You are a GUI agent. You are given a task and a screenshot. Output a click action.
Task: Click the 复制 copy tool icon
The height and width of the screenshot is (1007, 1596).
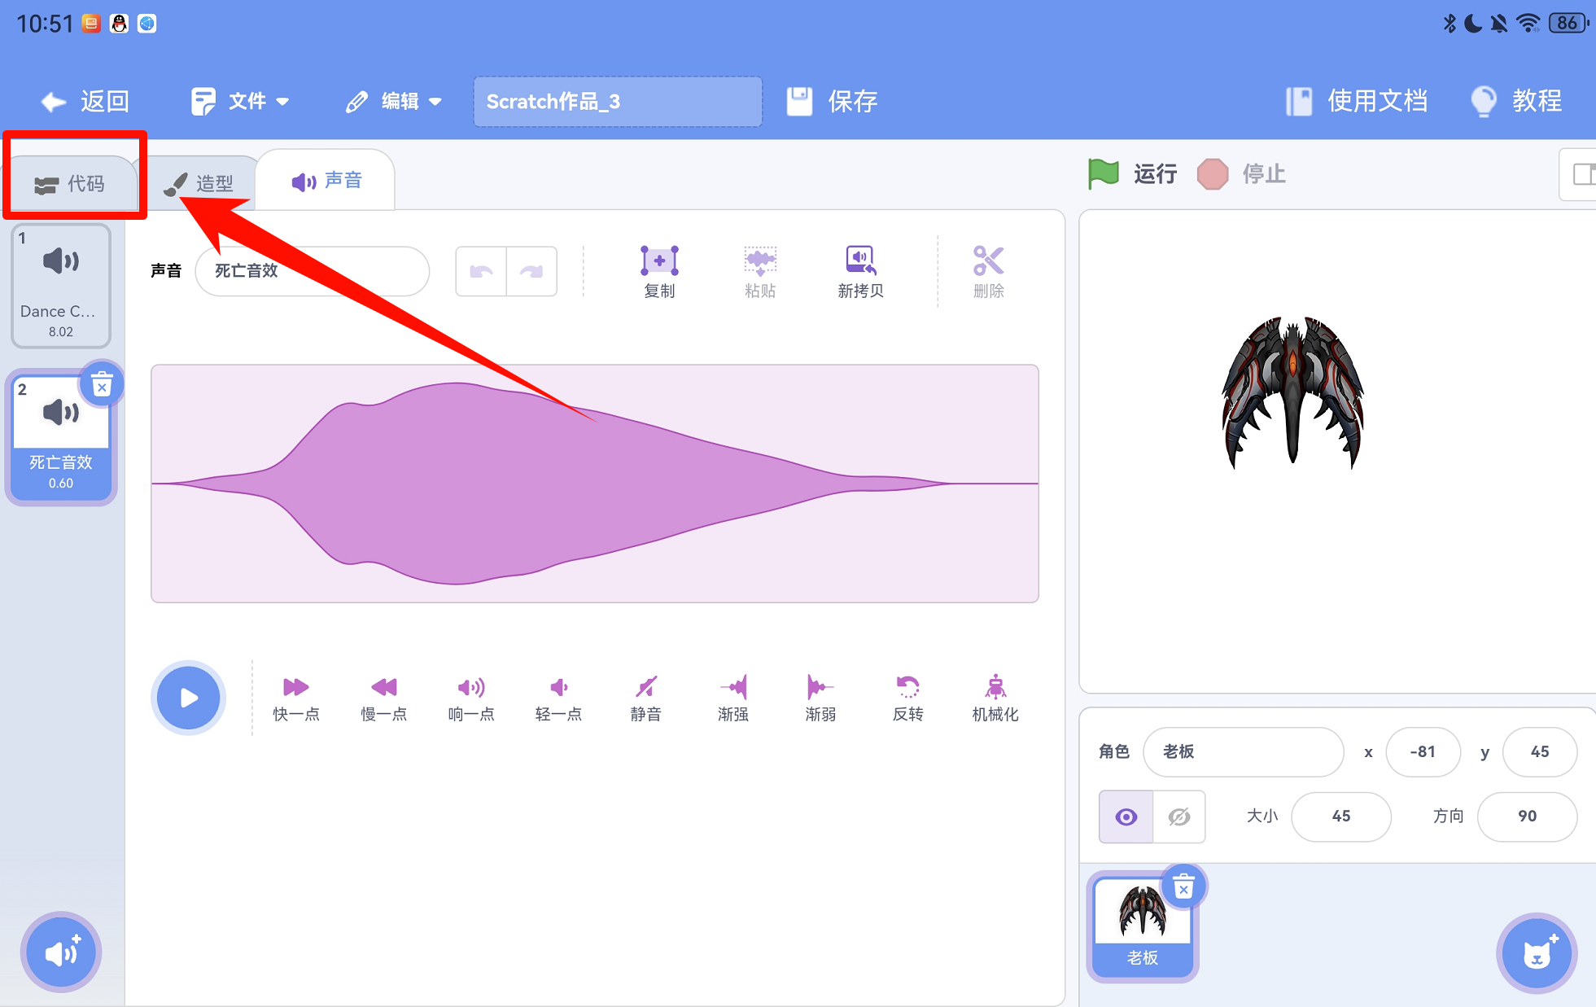pyautogui.click(x=658, y=261)
